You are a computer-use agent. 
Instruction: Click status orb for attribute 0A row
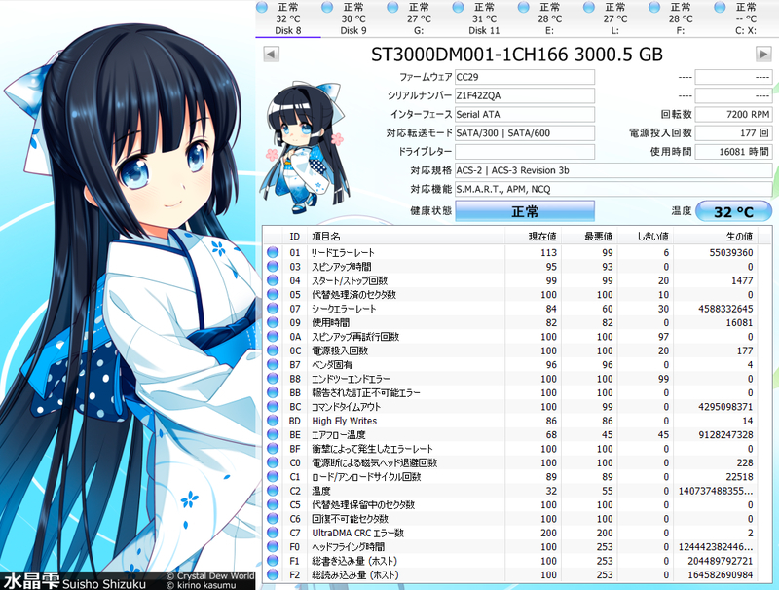(273, 336)
